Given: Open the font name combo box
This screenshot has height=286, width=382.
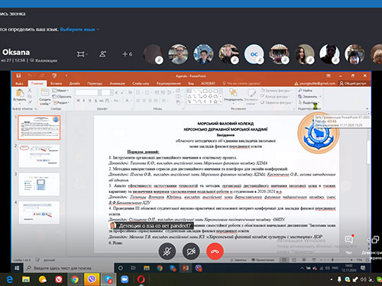Looking at the screenshot, I should coord(89,92).
